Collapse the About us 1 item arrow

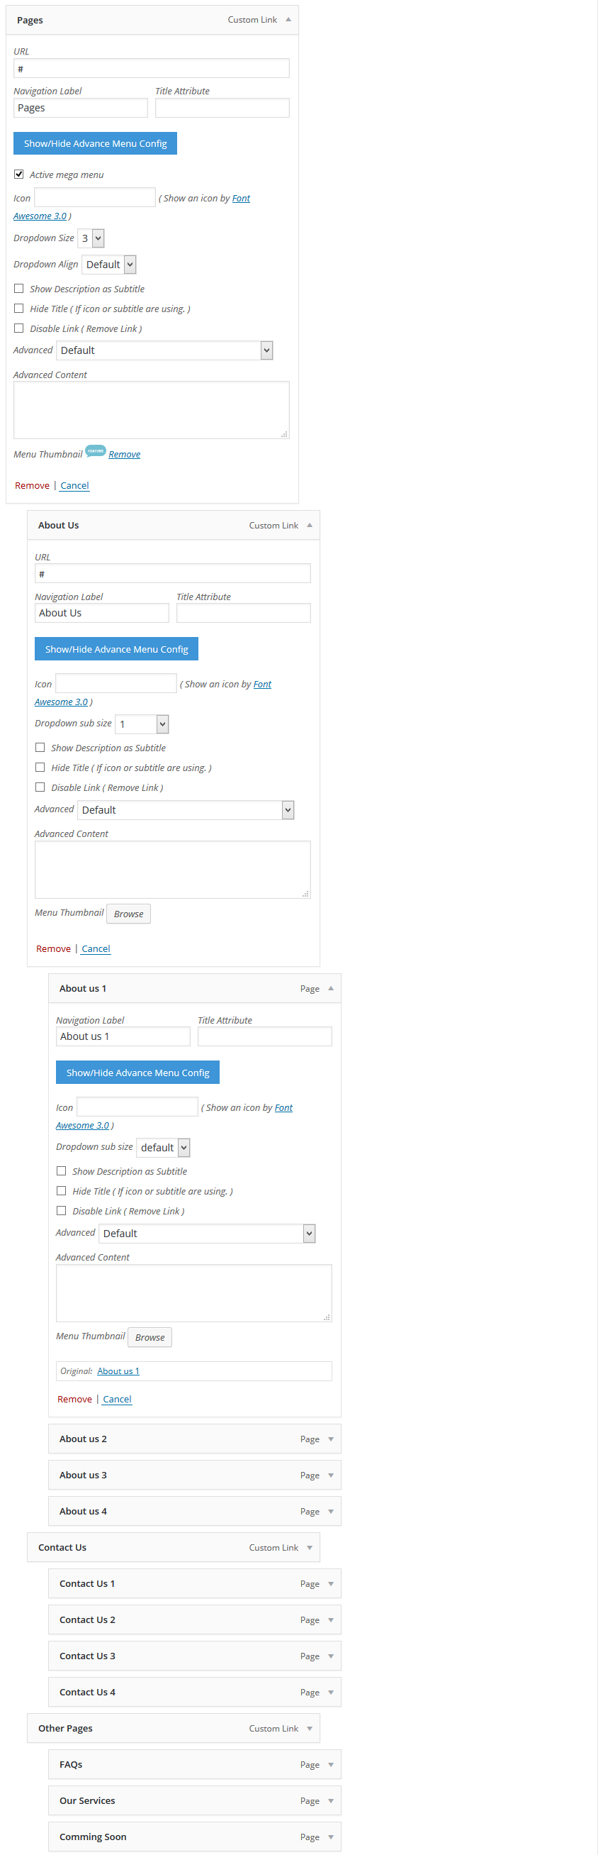(x=330, y=988)
